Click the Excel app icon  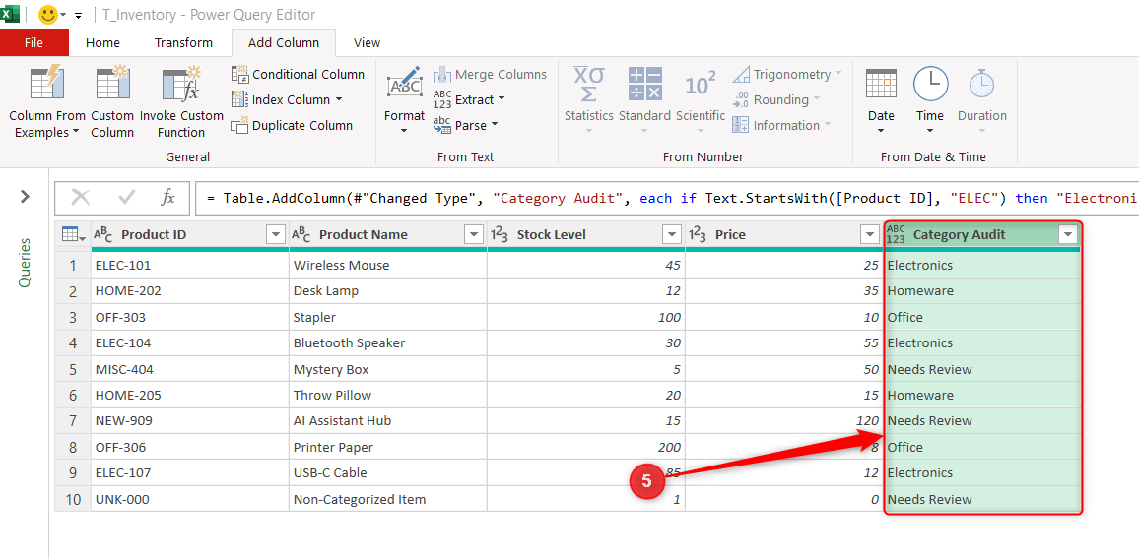click(x=10, y=14)
